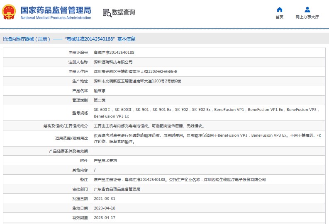Click the 国家药品监督管理局 title
The width and height of the screenshot is (329, 224).
pyautogui.click(x=56, y=10)
